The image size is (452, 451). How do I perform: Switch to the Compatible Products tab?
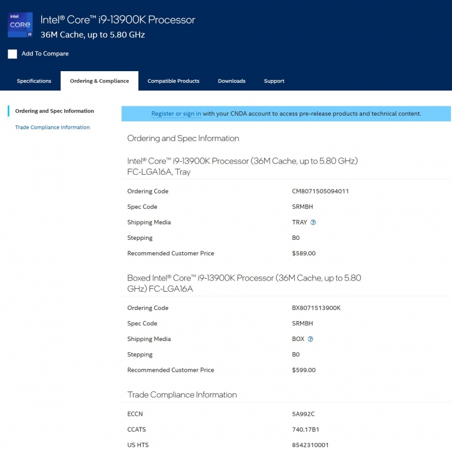[x=173, y=81]
